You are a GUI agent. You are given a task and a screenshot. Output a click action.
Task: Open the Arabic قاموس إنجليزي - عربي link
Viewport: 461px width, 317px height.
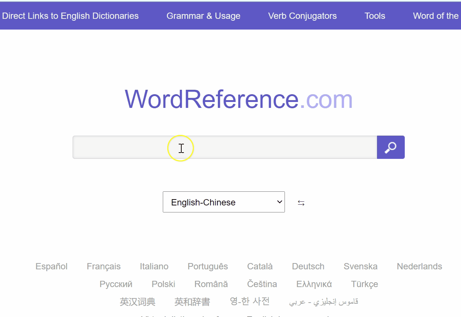pyautogui.click(x=324, y=302)
